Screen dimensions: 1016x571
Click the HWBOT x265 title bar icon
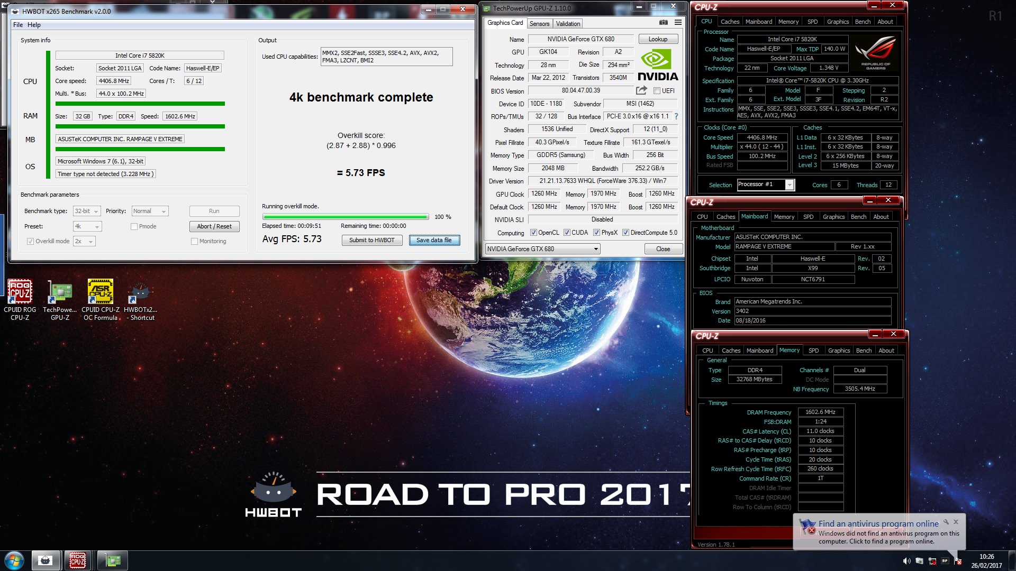15,11
